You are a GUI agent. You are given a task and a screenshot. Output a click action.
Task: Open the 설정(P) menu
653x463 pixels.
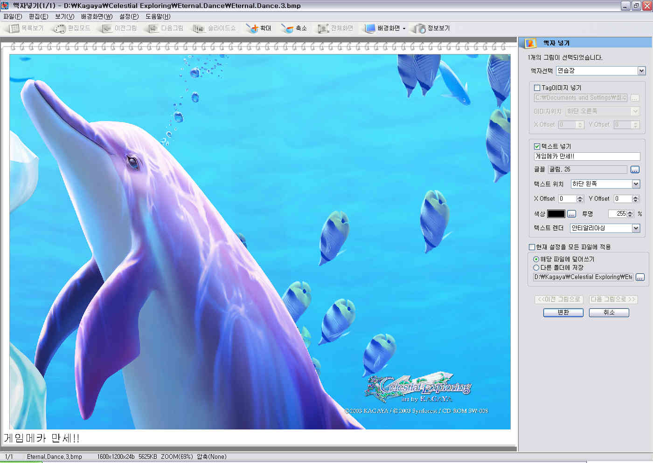coord(129,16)
